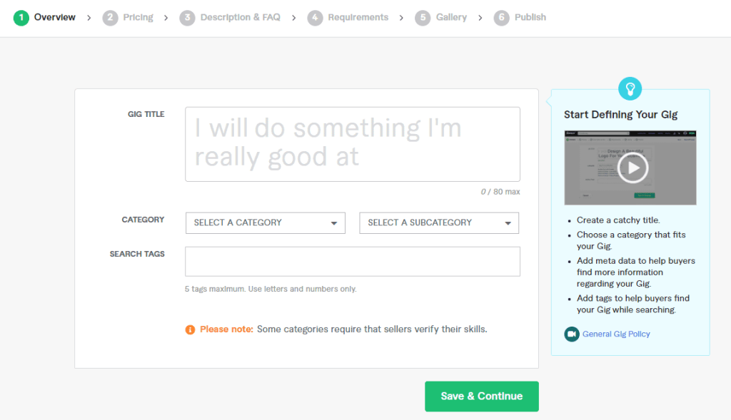731x420 pixels.
Task: Click the step 2 Pricing circle icon
Action: coord(109,17)
